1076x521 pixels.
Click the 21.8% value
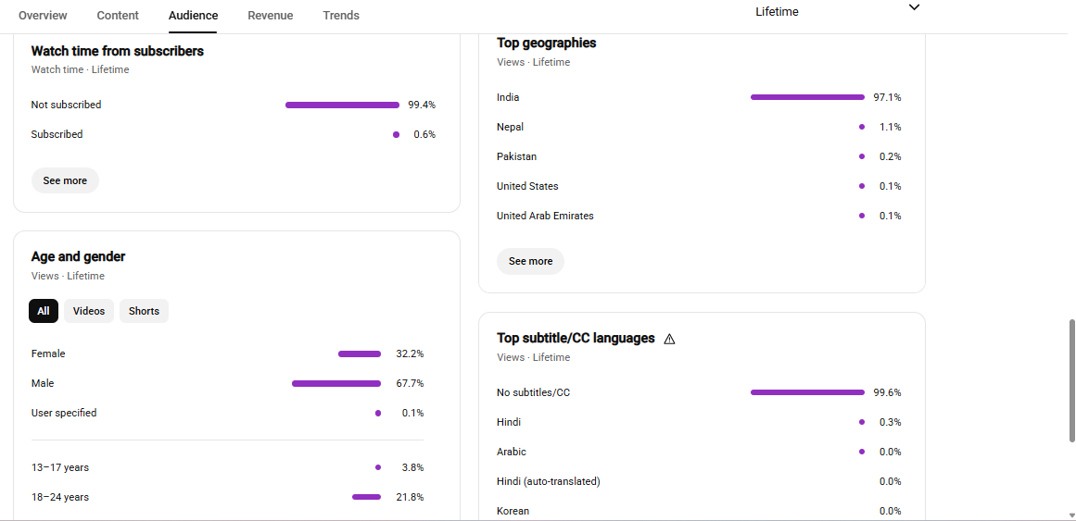coord(410,497)
